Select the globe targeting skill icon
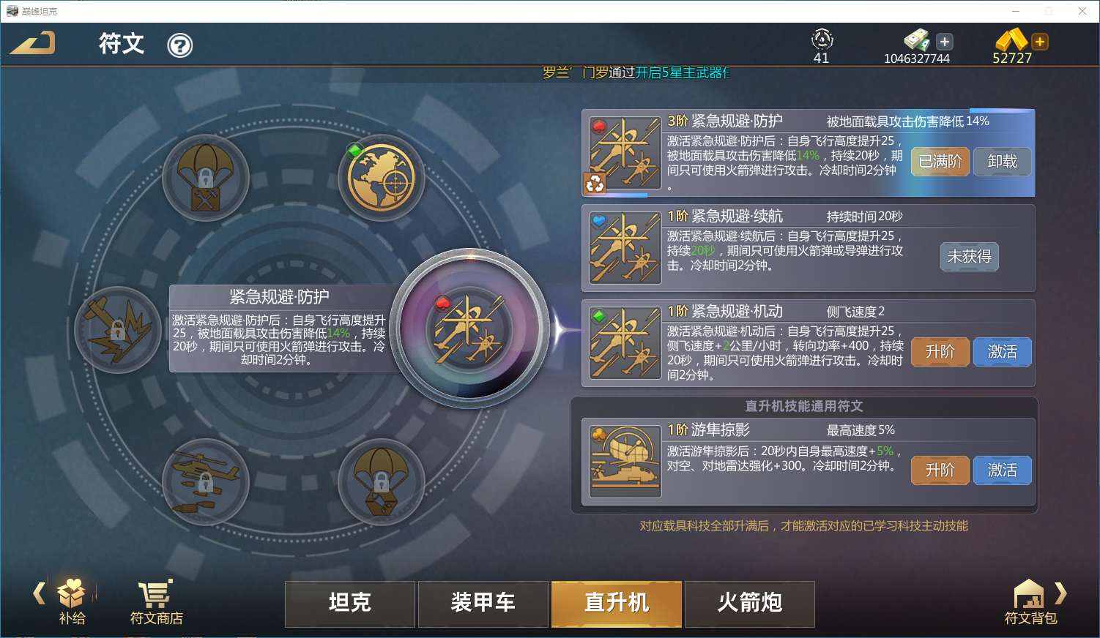The width and height of the screenshot is (1100, 638). tap(381, 178)
